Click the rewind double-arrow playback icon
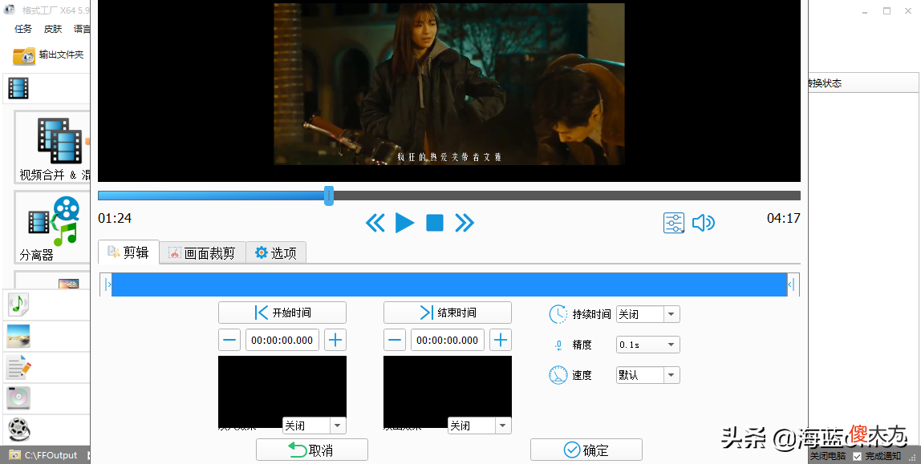This screenshot has height=464, width=921. (375, 223)
